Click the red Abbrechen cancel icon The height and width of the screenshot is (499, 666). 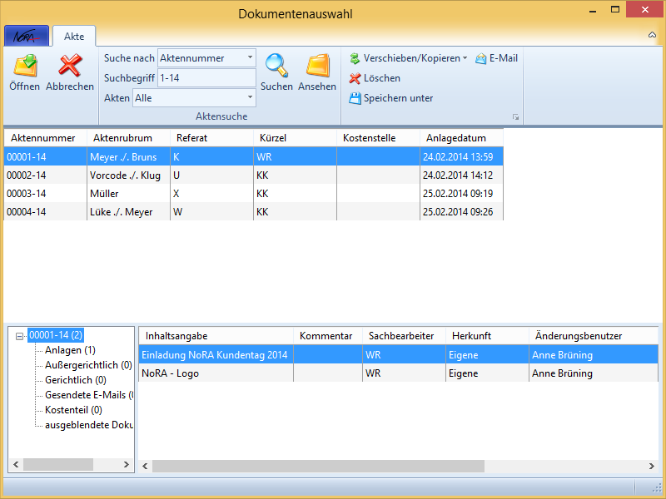click(70, 66)
